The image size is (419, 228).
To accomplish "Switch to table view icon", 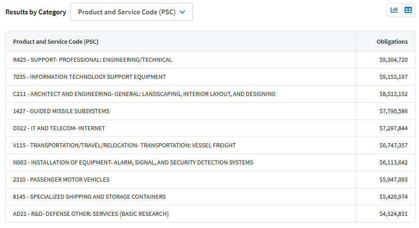I will click(408, 10).
